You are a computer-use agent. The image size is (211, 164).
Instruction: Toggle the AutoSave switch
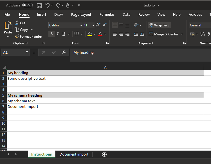click(27, 5)
